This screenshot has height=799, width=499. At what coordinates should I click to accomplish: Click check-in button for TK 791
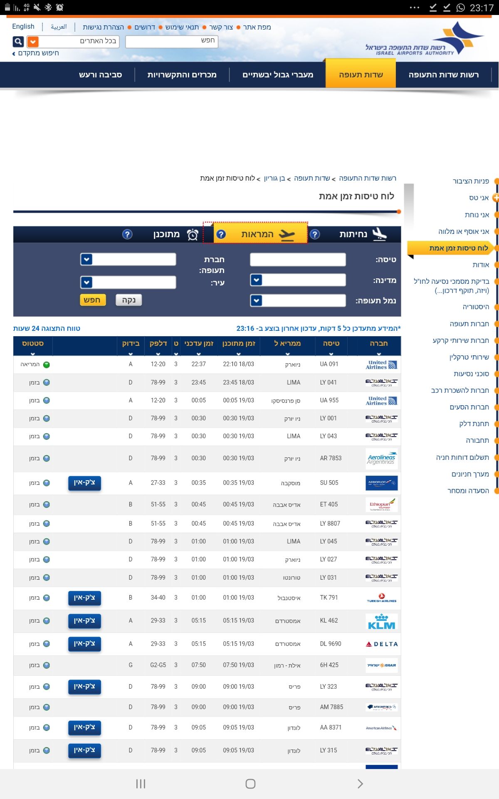84,598
